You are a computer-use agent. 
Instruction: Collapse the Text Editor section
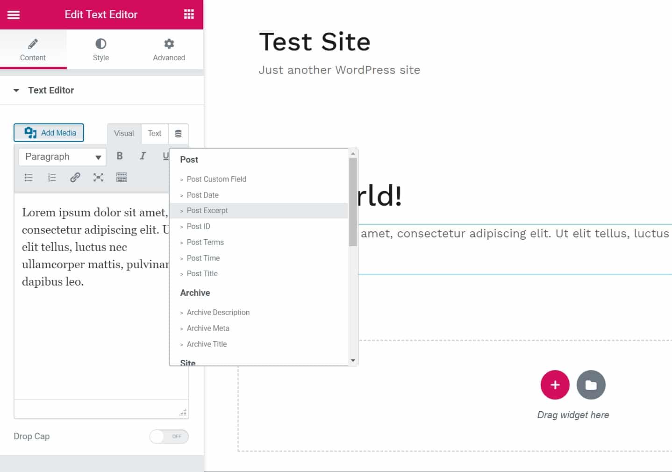pyautogui.click(x=16, y=91)
